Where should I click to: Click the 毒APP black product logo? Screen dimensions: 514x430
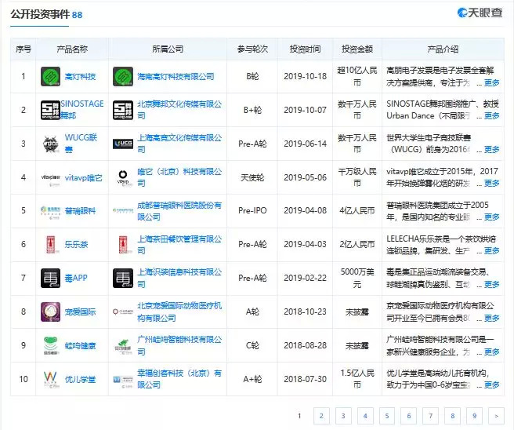click(x=51, y=279)
